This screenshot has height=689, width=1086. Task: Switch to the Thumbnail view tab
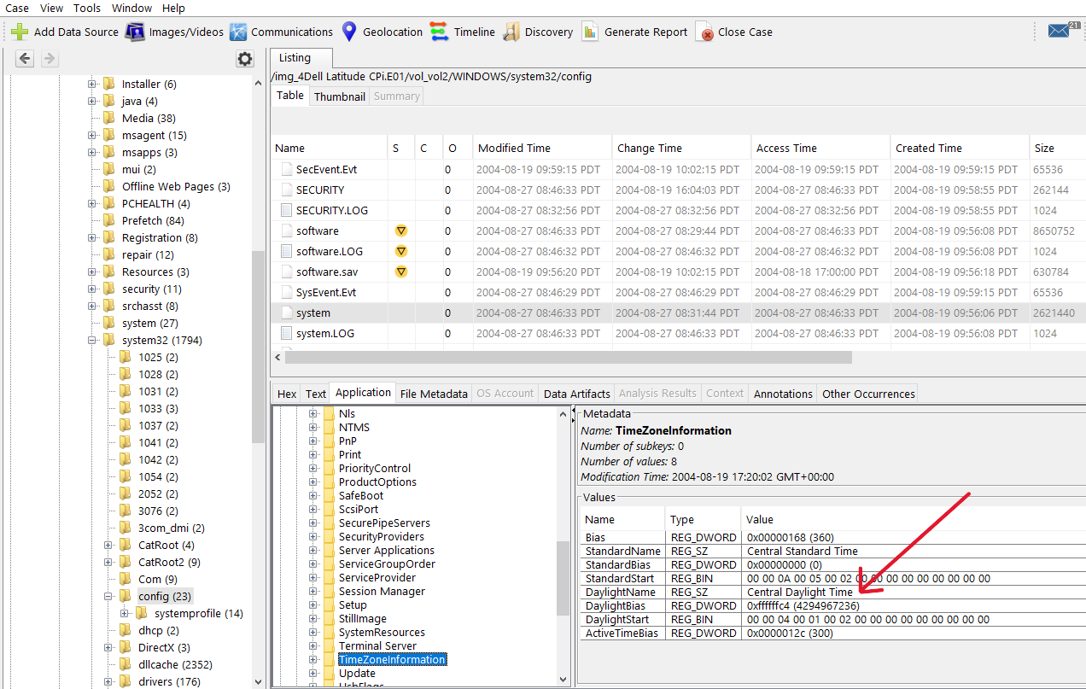tap(339, 96)
